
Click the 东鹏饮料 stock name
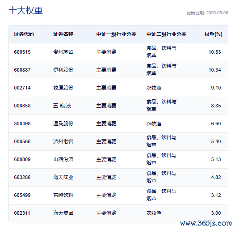pyautogui.click(x=63, y=195)
